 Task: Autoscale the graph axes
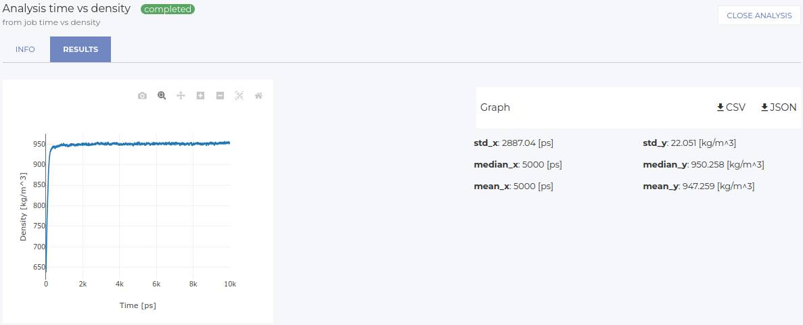(x=239, y=96)
